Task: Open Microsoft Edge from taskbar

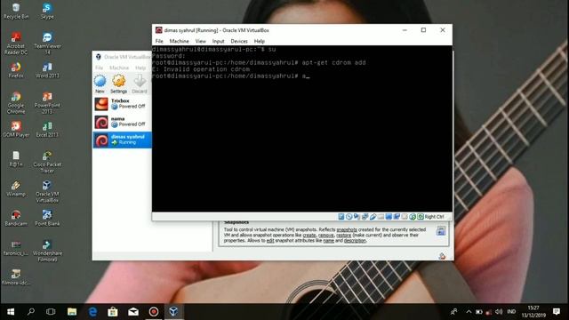Action: [92, 312]
